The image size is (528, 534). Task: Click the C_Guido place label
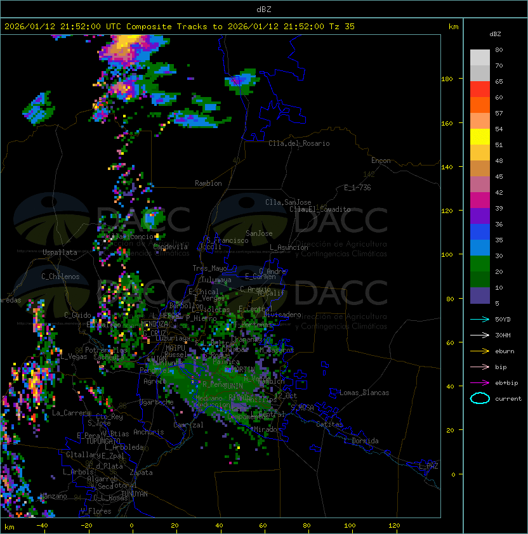(x=77, y=315)
